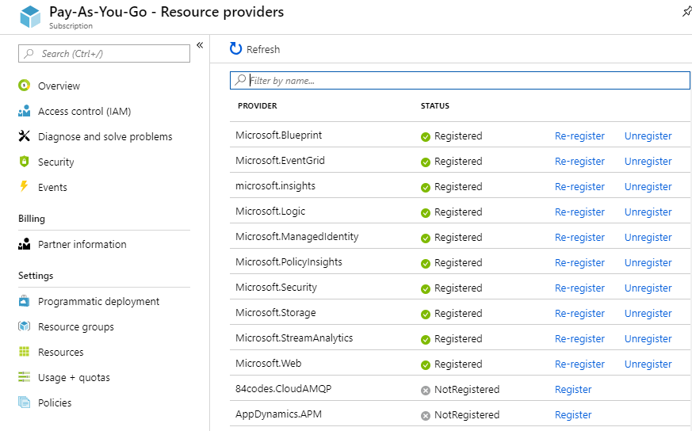Unregister the Microsoft.Storage provider

[x=648, y=314]
